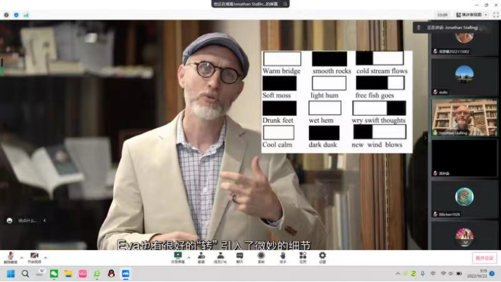Unmute microphone in meeting toolbar
This screenshot has height=282, width=501.
click(x=10, y=256)
